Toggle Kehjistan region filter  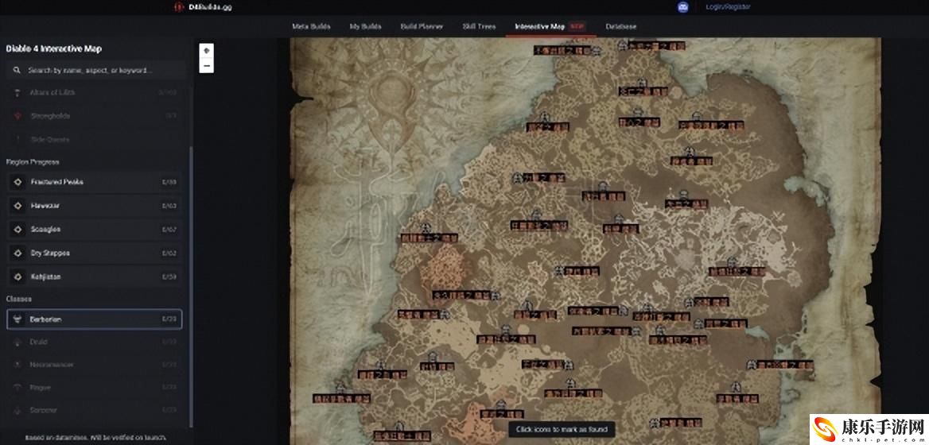point(94,277)
